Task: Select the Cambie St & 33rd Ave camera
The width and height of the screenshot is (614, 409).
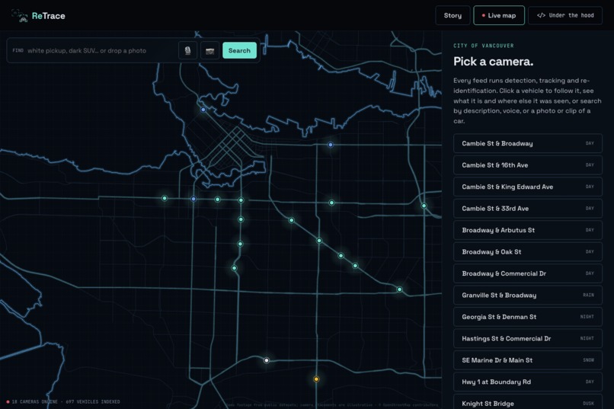Action: [x=527, y=209]
